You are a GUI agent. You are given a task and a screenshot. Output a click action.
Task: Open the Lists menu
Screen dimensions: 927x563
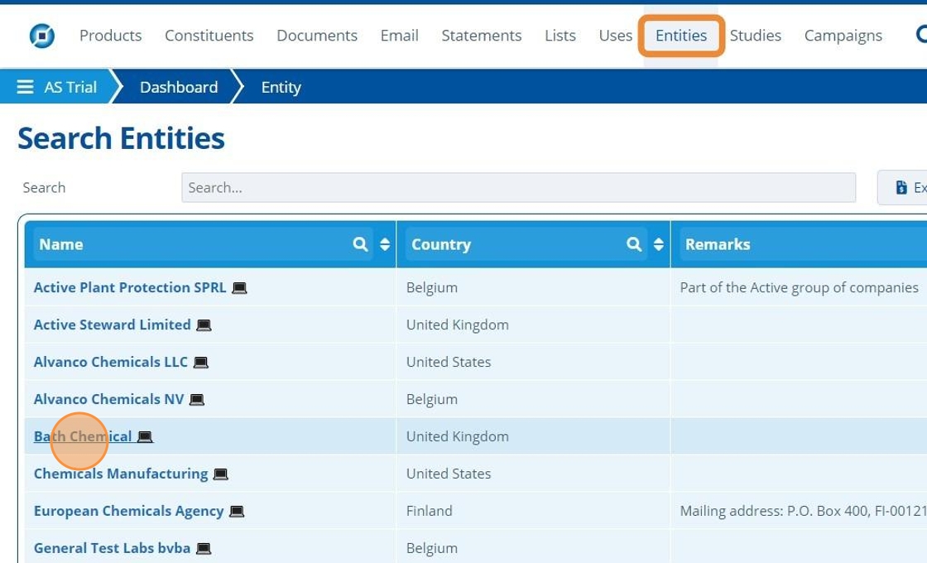coord(560,36)
